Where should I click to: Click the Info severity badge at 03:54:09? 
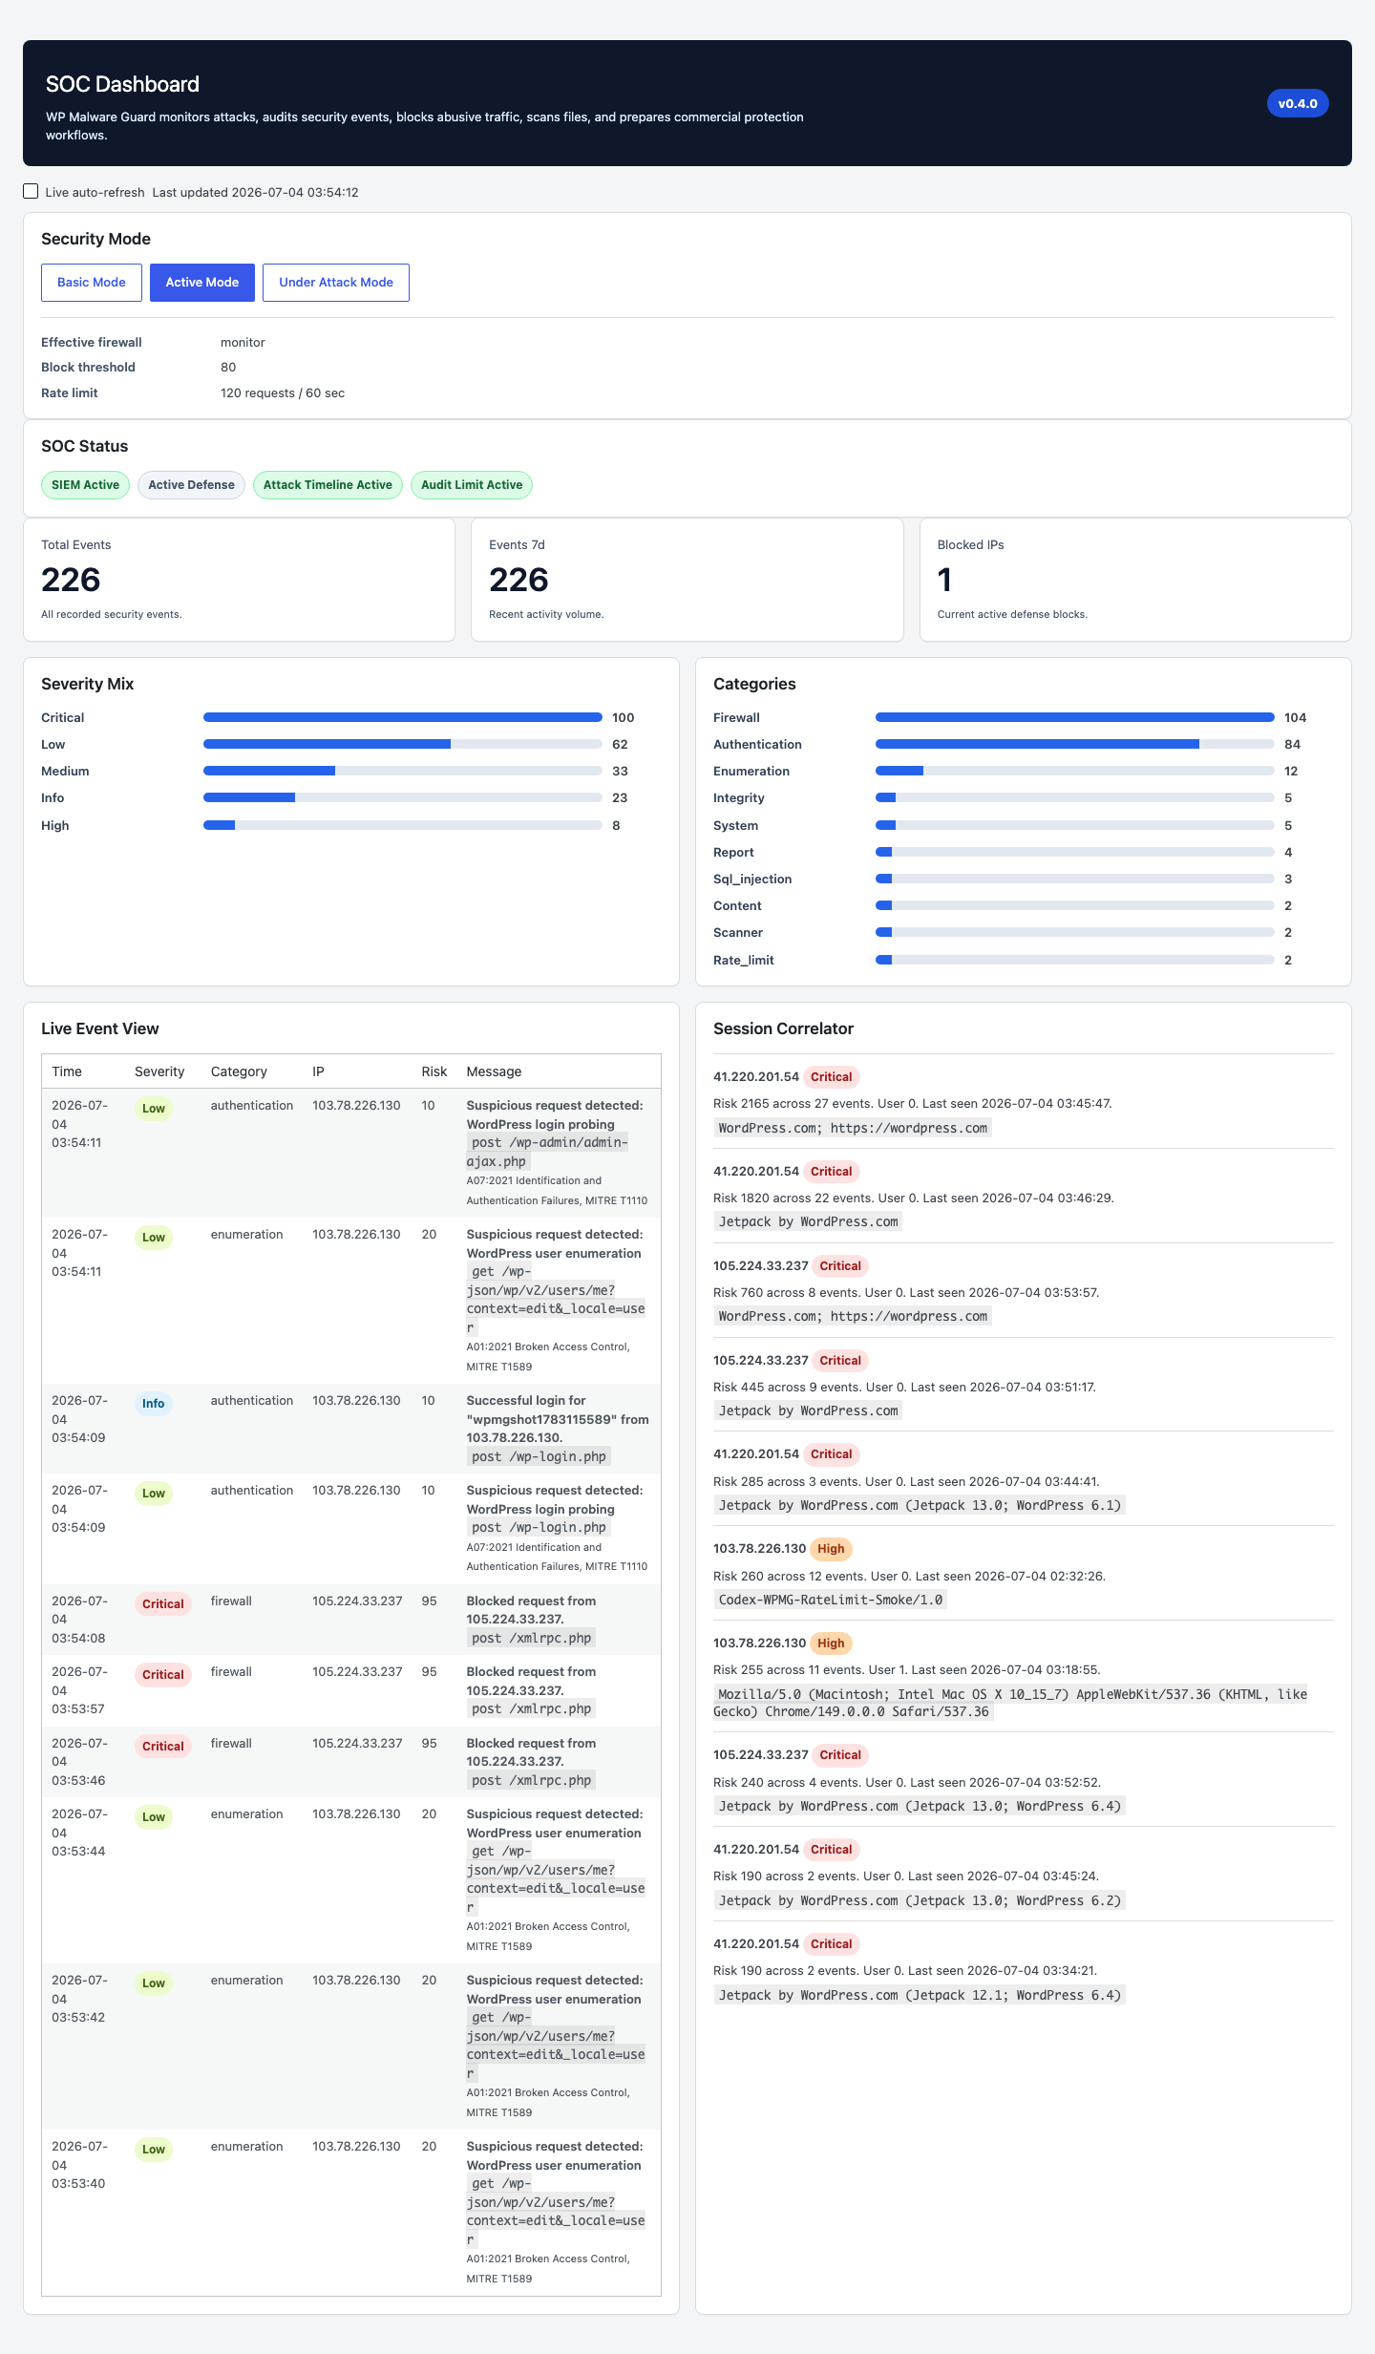click(x=154, y=1404)
